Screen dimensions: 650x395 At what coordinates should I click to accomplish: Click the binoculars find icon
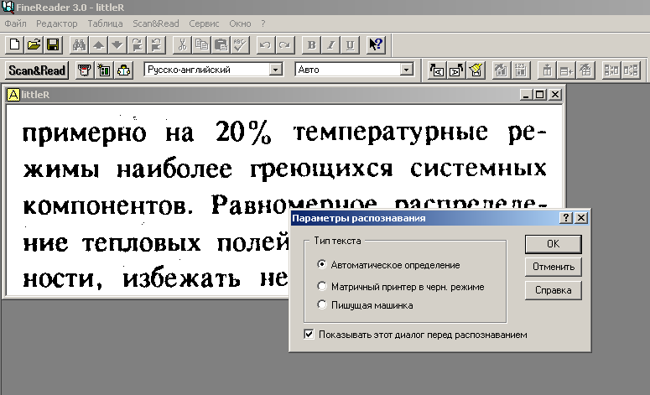pyautogui.click(x=79, y=44)
